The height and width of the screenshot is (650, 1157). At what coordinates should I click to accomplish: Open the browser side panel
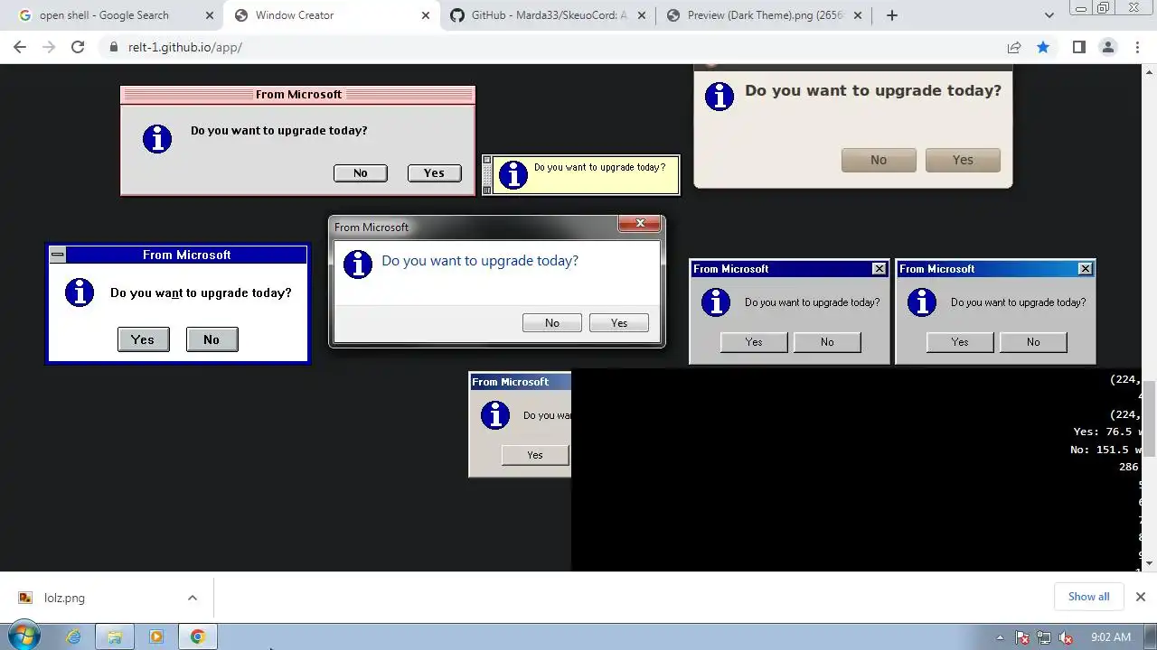(1078, 47)
